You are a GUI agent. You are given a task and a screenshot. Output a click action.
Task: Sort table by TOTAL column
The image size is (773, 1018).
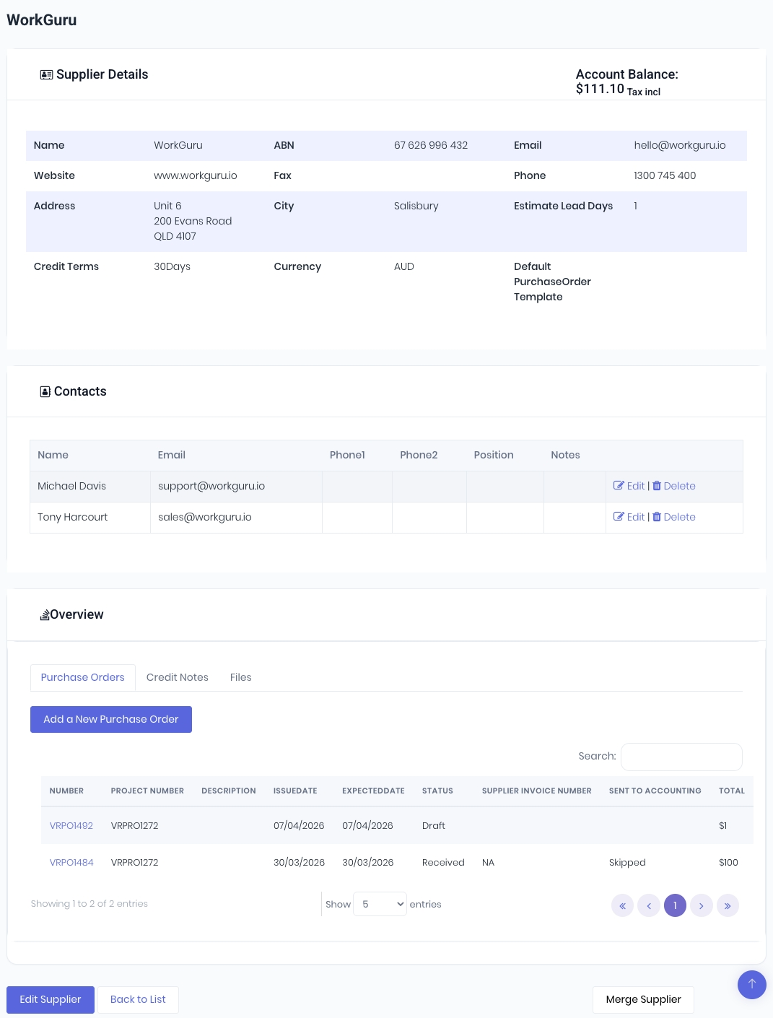click(x=732, y=791)
